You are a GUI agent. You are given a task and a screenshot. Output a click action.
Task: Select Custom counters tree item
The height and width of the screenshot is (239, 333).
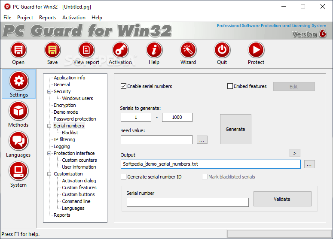(79, 160)
